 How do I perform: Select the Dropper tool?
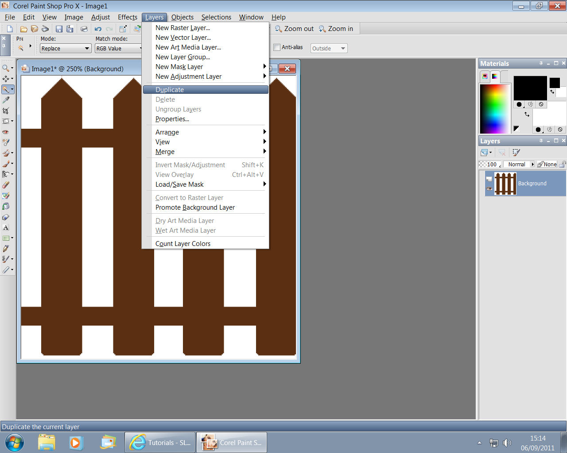[6, 100]
